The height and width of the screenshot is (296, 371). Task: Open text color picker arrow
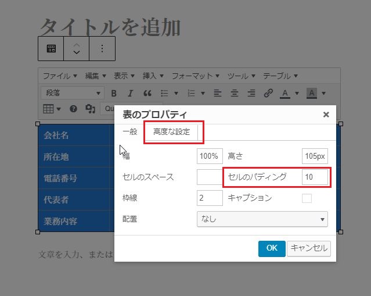297,94
